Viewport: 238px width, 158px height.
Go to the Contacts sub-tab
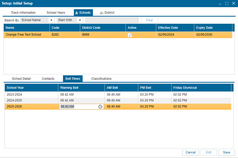(x=48, y=79)
